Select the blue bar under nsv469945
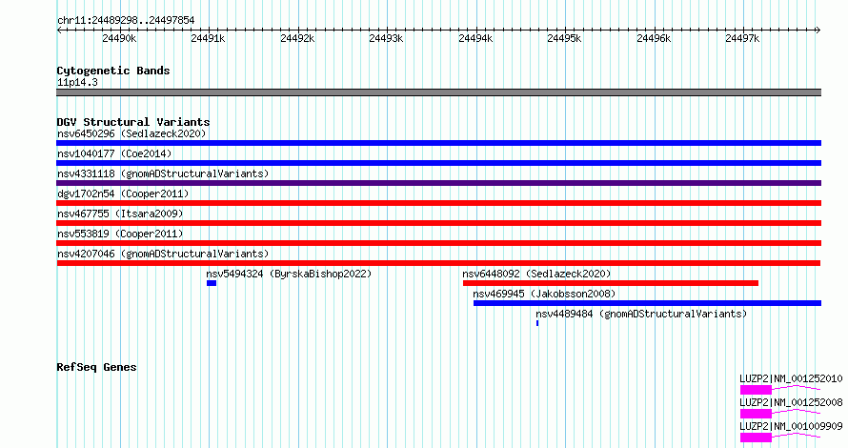This screenshot has width=848, height=448. pyautogui.click(x=647, y=303)
